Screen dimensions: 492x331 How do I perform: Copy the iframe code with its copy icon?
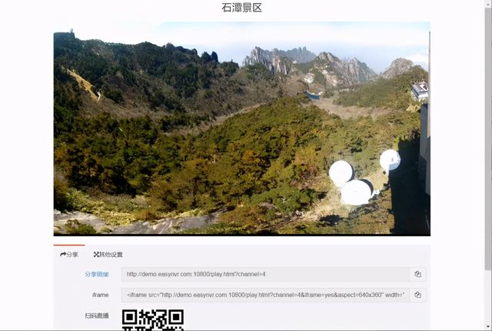click(x=417, y=295)
